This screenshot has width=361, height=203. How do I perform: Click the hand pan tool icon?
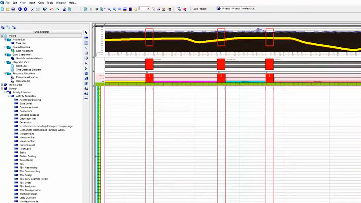pyautogui.click(x=135, y=9)
